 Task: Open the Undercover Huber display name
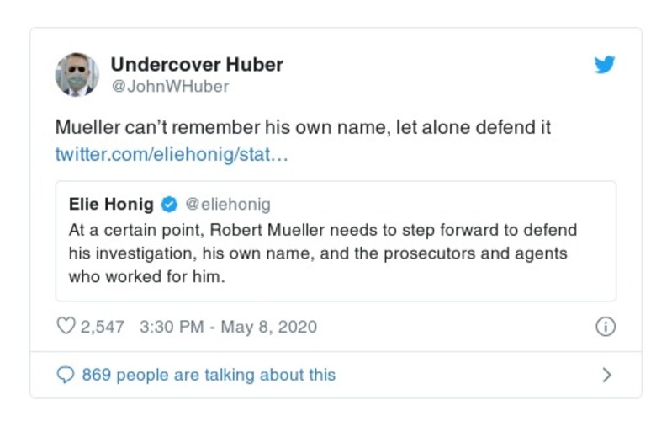tap(197, 64)
